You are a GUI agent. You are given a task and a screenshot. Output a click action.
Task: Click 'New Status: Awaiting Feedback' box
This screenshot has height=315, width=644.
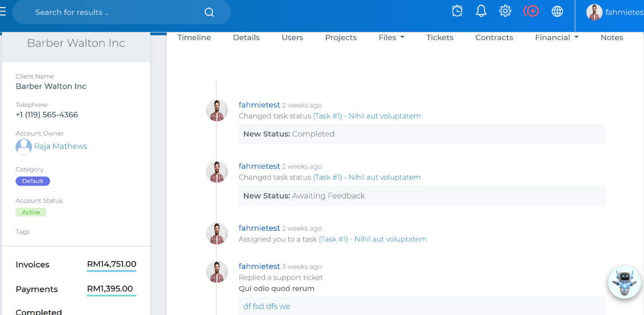point(422,196)
